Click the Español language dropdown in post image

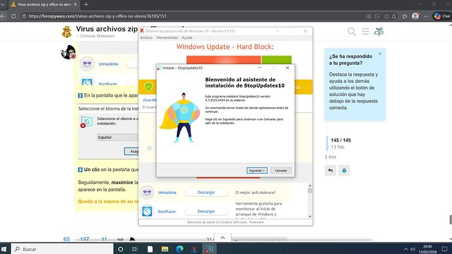click(118, 137)
